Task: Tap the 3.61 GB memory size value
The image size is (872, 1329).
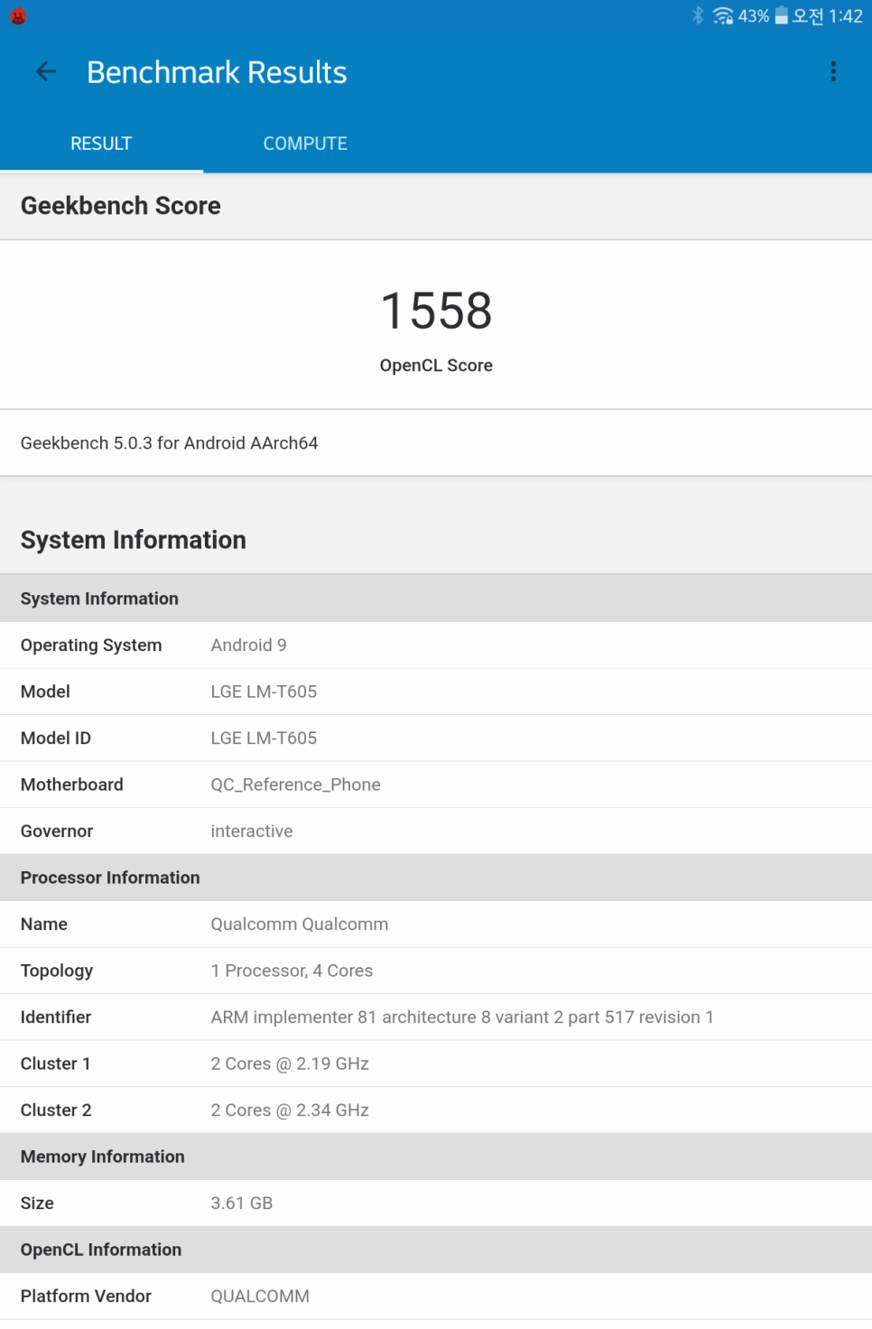Action: (242, 1204)
